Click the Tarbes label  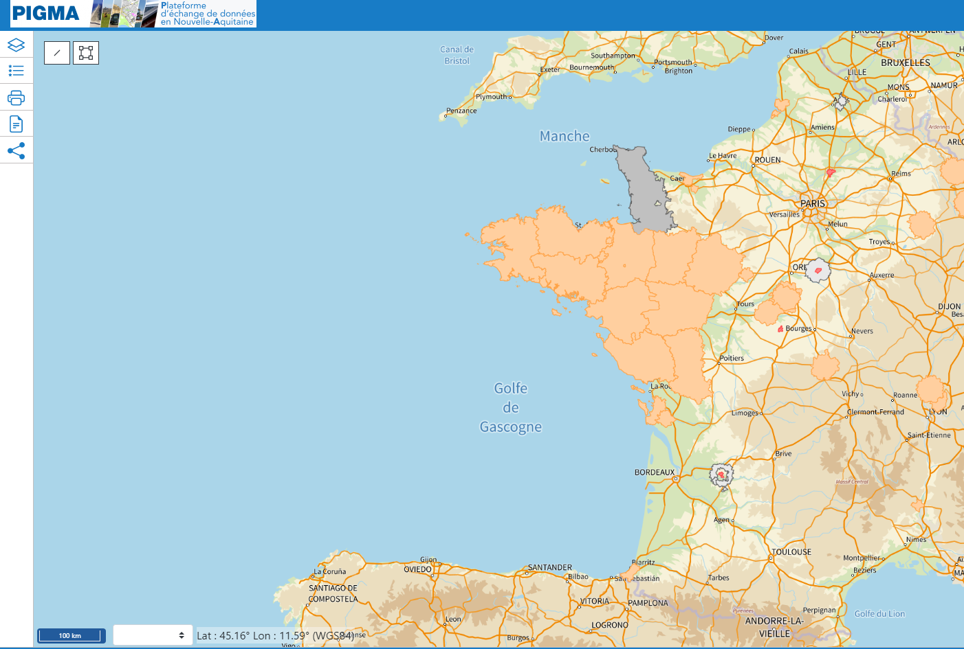(x=719, y=578)
